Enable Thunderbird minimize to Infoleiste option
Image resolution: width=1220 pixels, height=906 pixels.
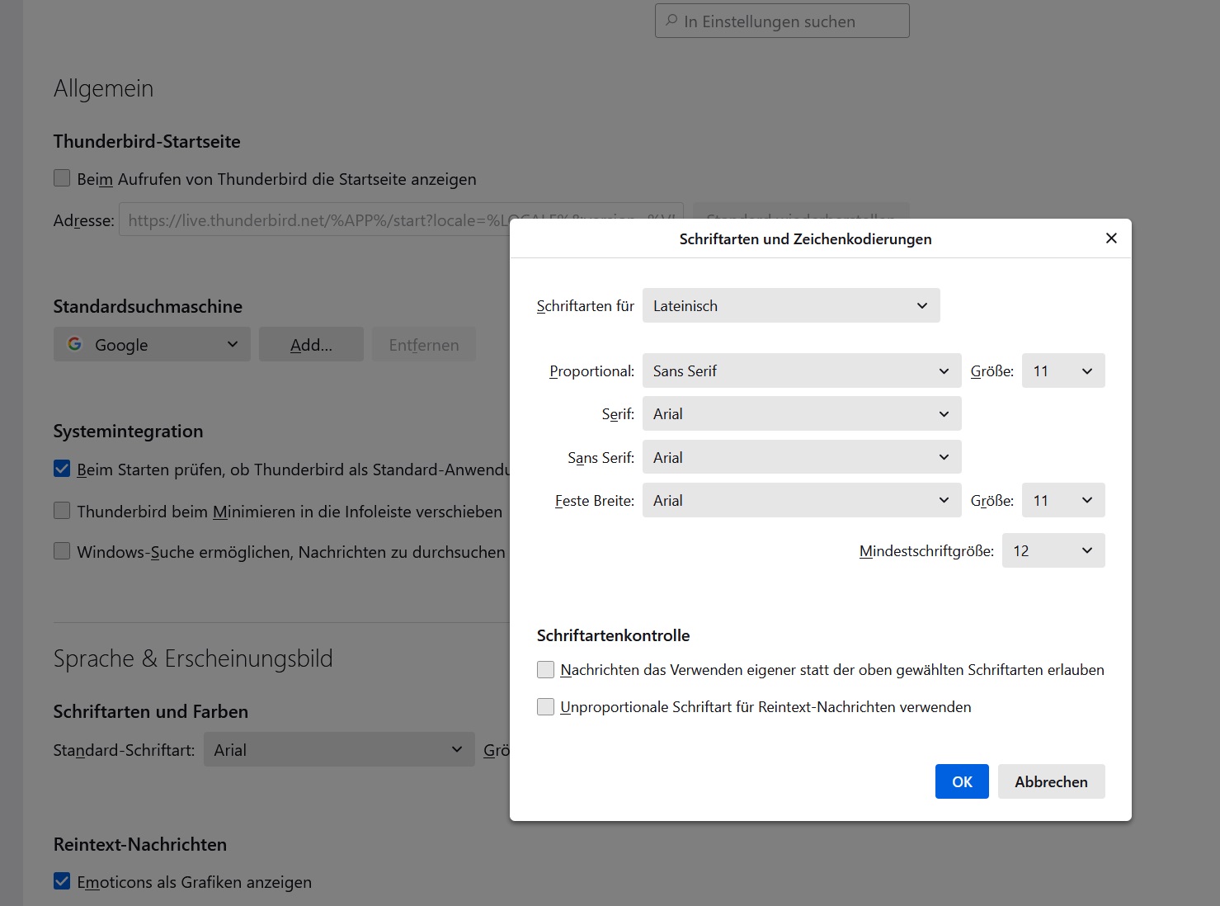click(x=62, y=511)
